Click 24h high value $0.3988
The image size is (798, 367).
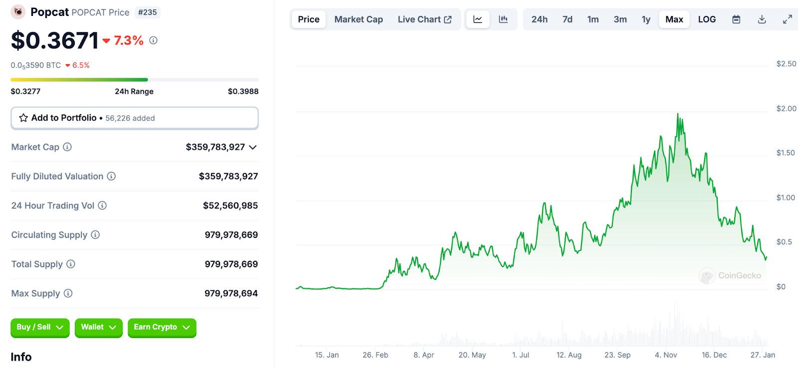click(243, 91)
